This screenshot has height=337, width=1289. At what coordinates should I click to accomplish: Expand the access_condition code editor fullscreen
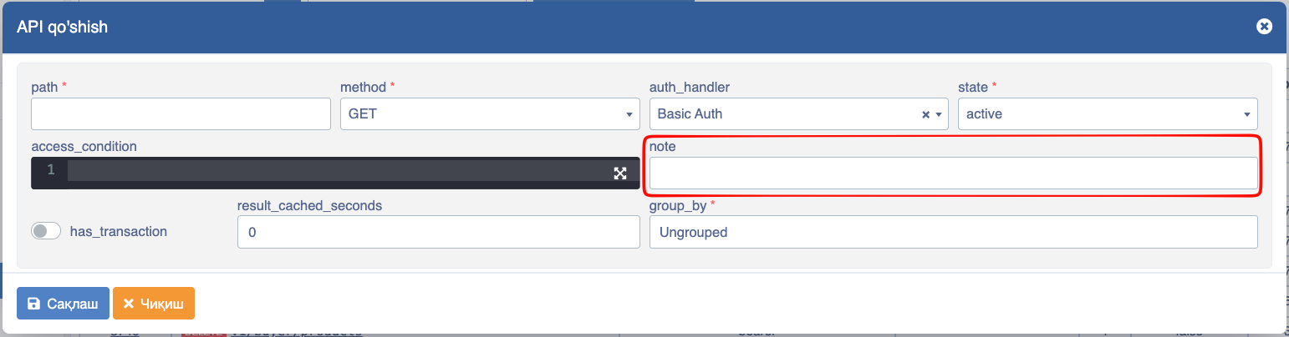pyautogui.click(x=620, y=173)
